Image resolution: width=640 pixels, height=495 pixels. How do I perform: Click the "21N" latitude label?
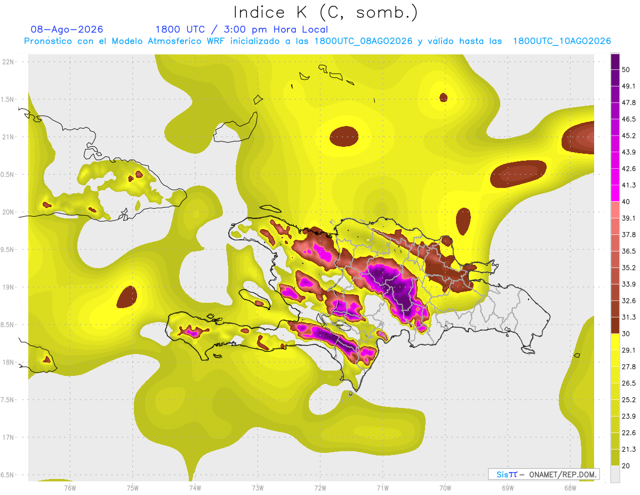point(8,137)
